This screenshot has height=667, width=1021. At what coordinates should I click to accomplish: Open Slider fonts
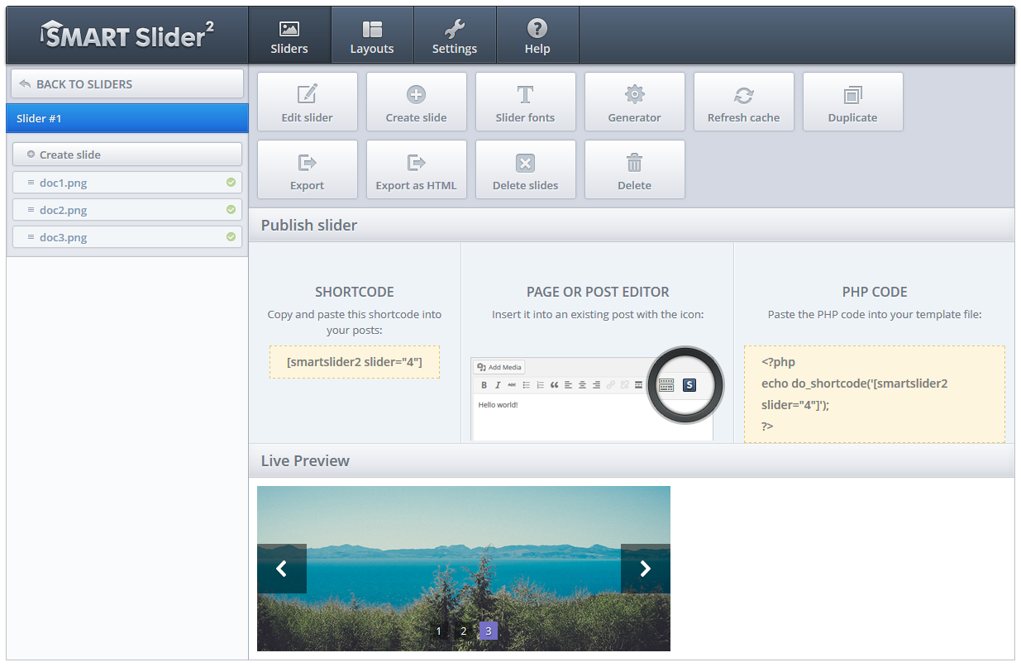(526, 102)
